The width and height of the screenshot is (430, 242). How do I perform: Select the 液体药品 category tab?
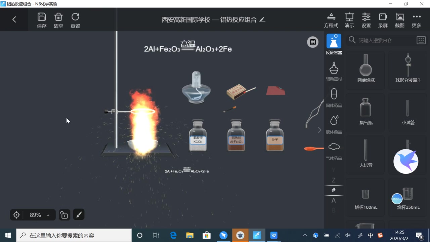tap(334, 124)
